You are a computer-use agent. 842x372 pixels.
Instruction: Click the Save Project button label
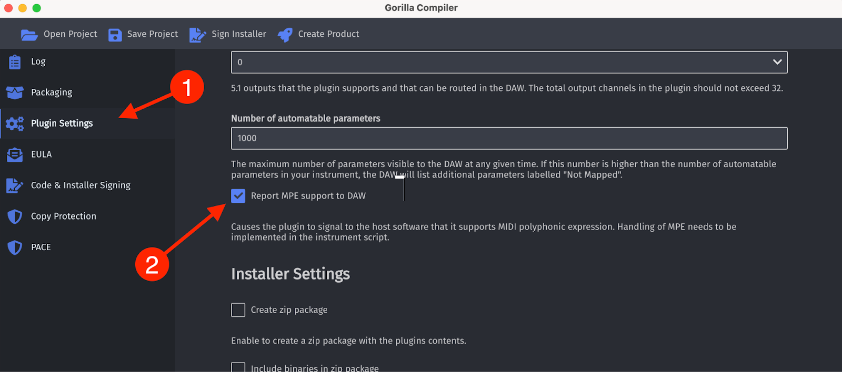tap(153, 34)
